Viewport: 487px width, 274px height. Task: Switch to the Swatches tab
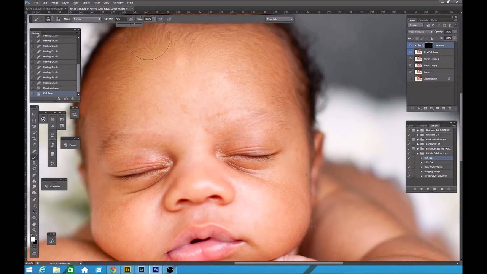coord(422,126)
